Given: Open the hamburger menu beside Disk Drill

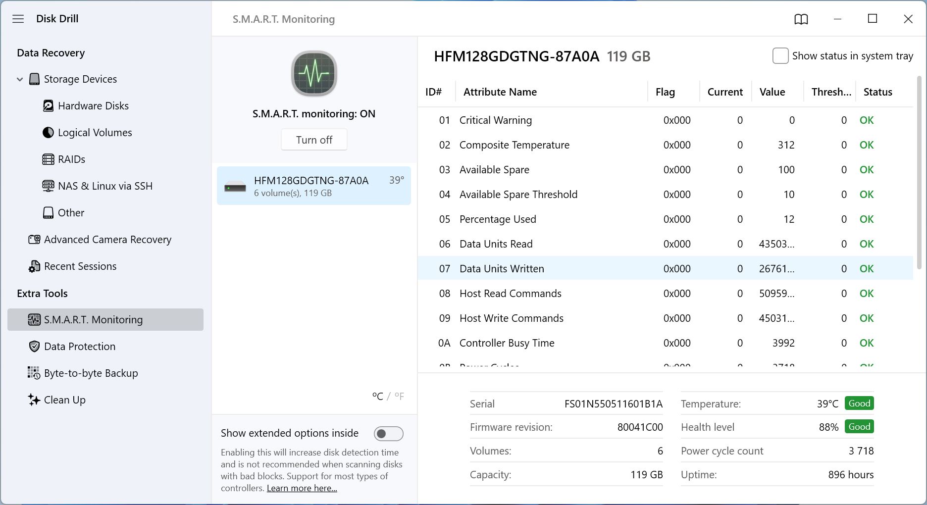Looking at the screenshot, I should point(18,19).
